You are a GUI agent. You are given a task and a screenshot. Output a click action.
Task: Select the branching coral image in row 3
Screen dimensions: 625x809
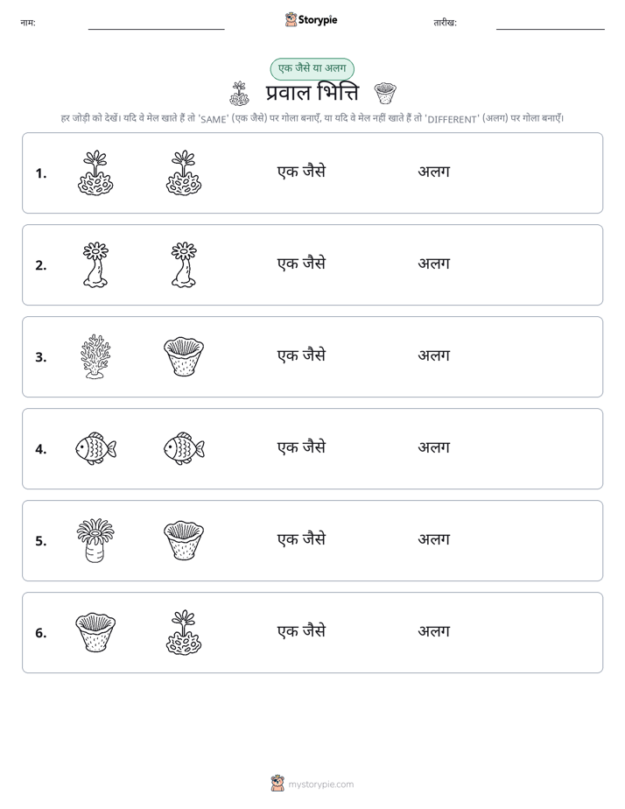pos(95,356)
